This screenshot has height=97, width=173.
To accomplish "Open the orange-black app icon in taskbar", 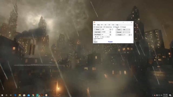I will point(42,95).
